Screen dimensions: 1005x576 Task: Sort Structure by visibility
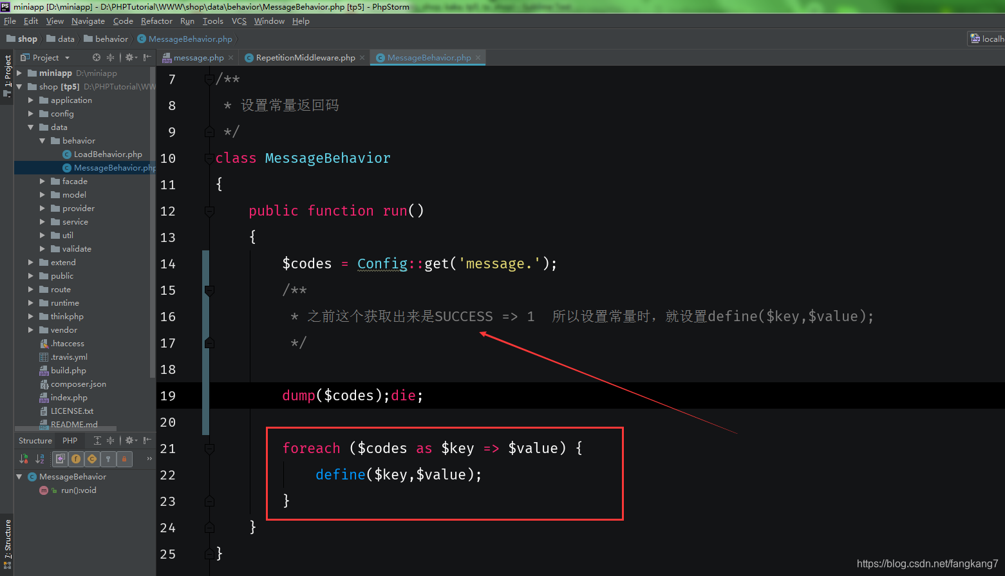point(24,459)
